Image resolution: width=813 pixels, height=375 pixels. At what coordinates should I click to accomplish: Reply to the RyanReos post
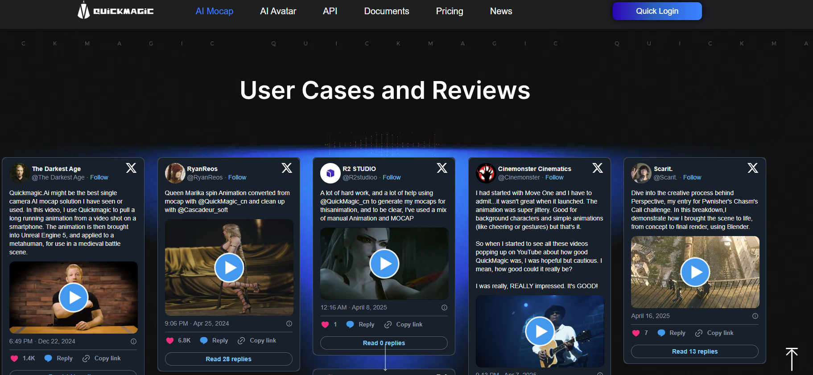point(214,341)
